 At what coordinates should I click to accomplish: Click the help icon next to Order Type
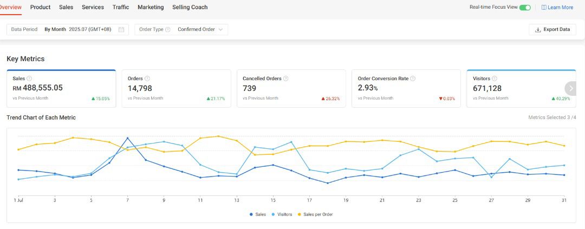(168, 29)
